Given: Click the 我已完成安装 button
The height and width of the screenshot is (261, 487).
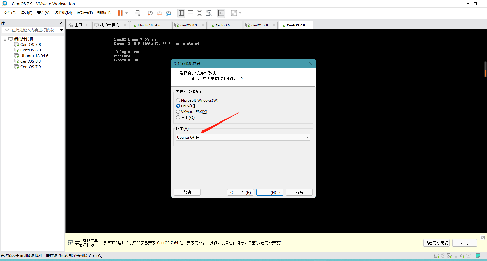Looking at the screenshot, I should (x=437, y=243).
